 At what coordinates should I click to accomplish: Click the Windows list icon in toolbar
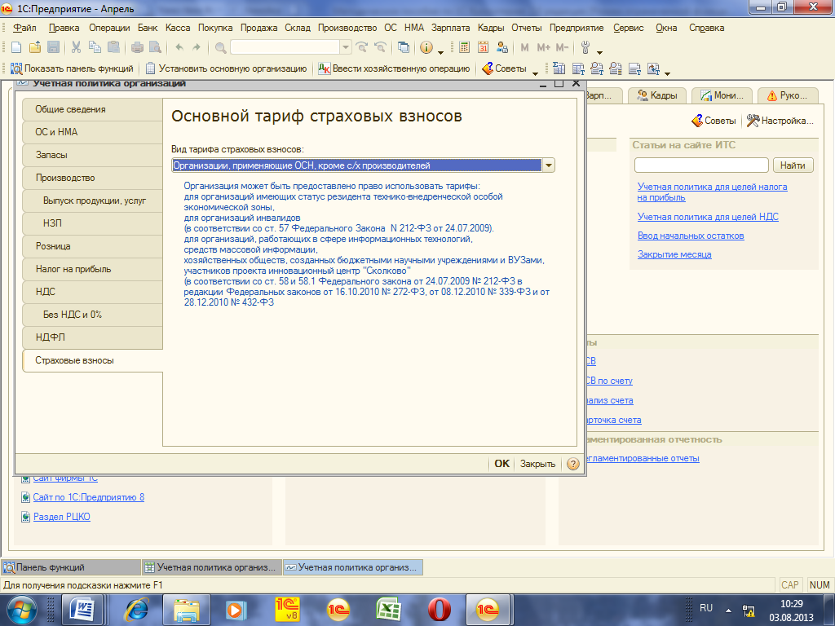coord(404,47)
